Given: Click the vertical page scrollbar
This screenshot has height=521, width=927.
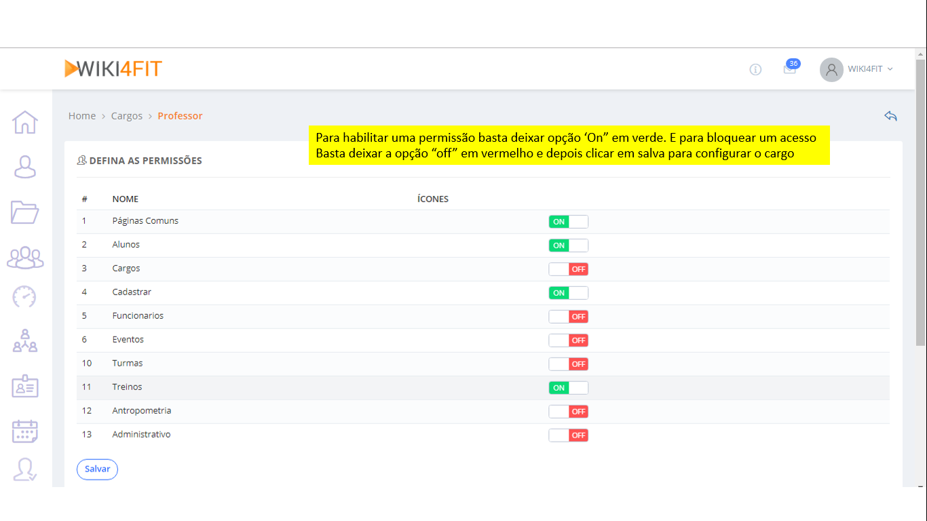Looking at the screenshot, I should 921,204.
